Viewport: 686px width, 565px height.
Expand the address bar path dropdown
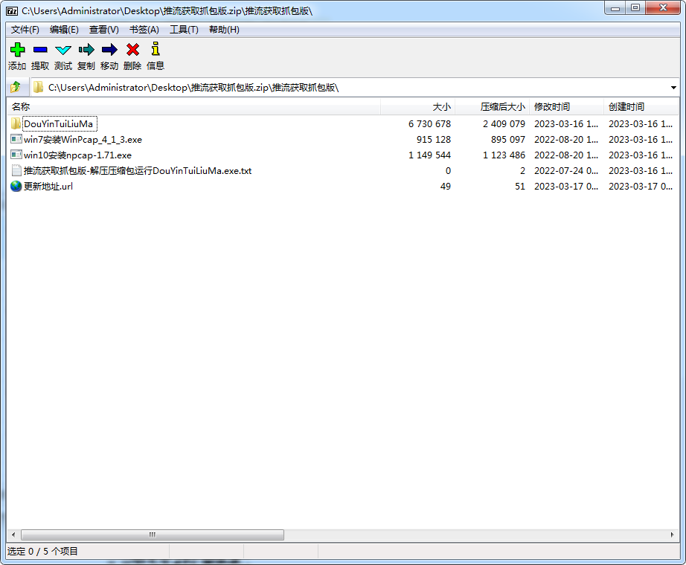pos(673,88)
